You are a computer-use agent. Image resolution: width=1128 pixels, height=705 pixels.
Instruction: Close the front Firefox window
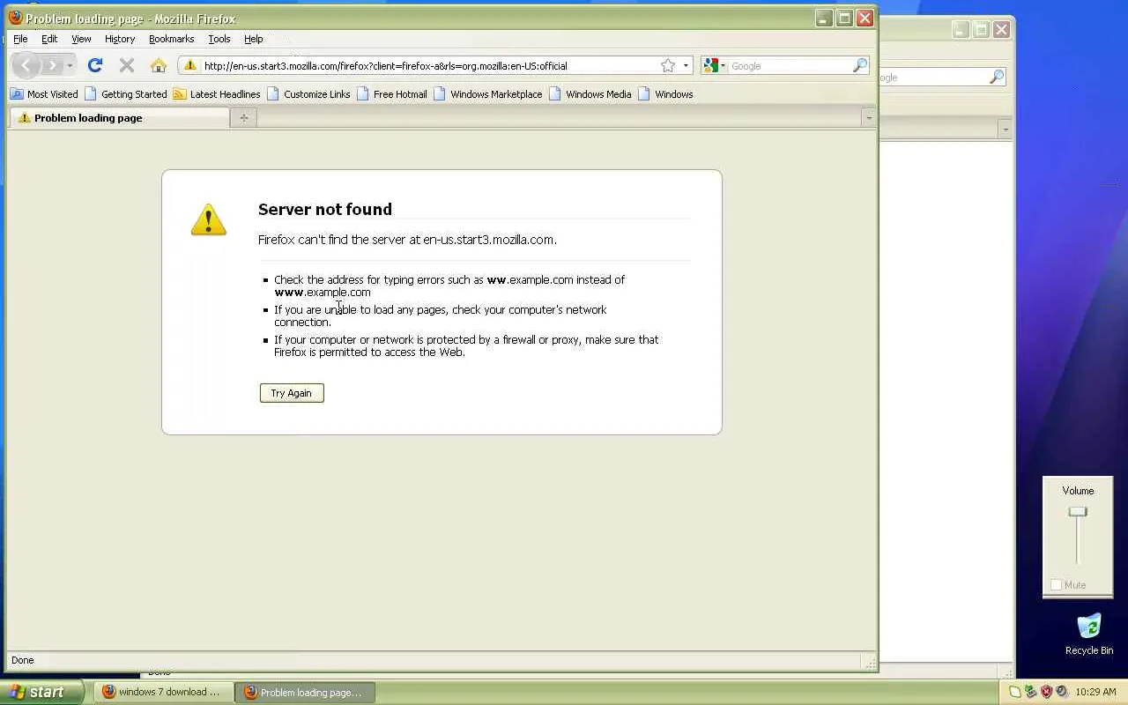click(865, 18)
